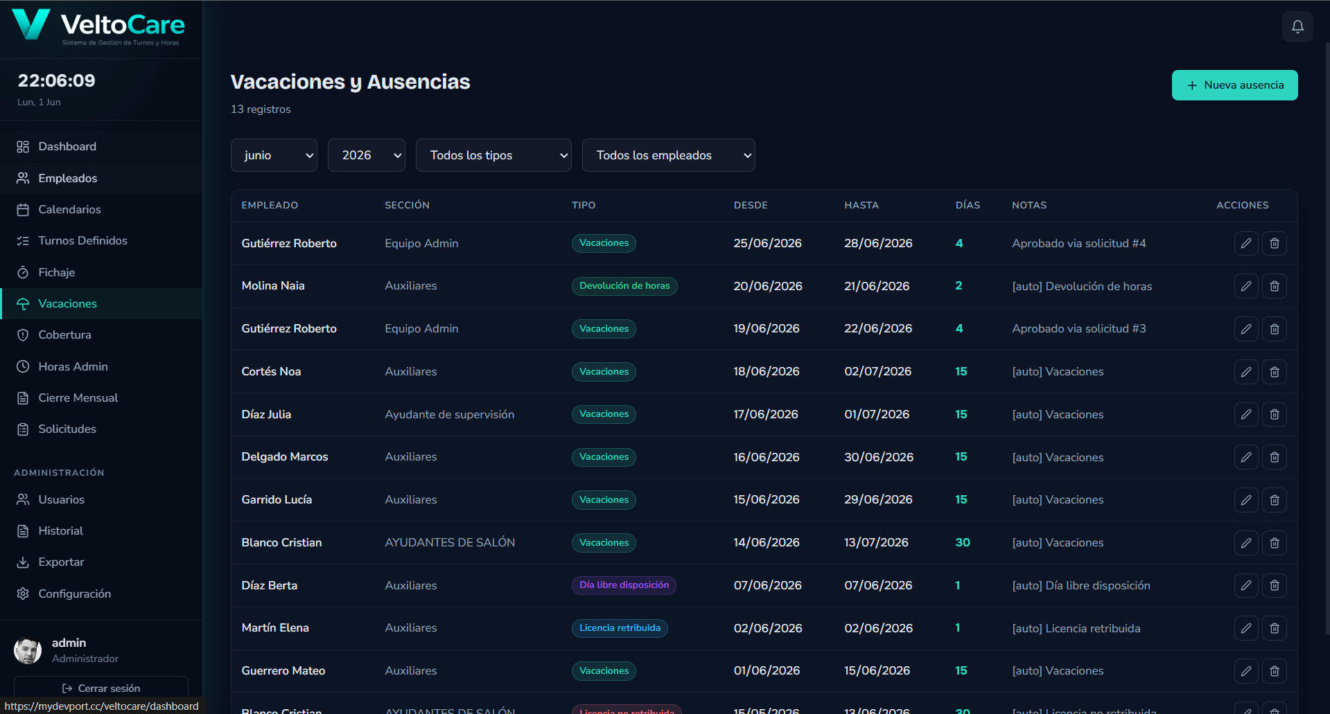Delete Díaz Berta's Día libre disposición row
Screen dimensions: 1330x714
(x=1275, y=585)
